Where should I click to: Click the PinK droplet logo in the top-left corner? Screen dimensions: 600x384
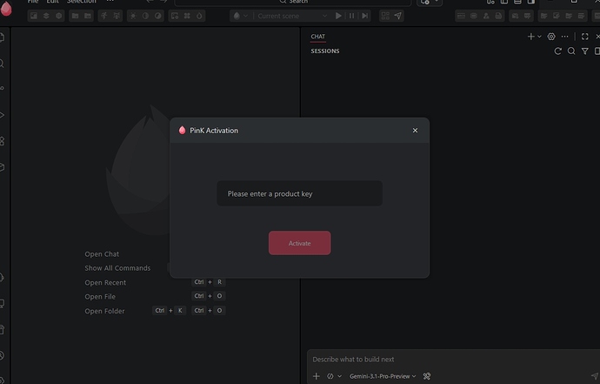click(6, 9)
